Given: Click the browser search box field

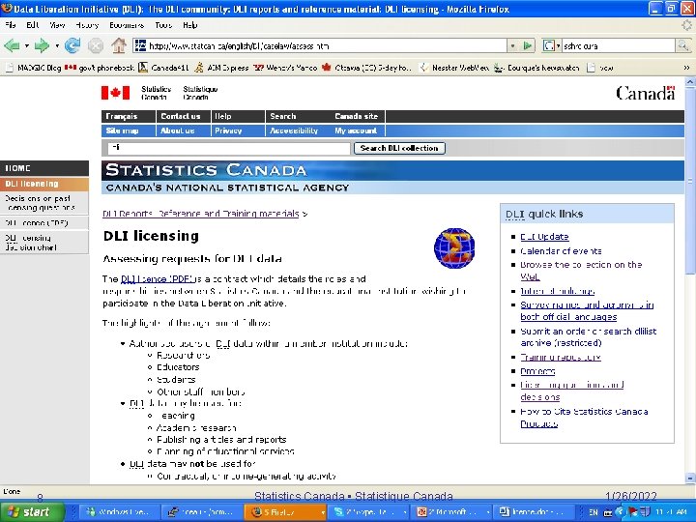Looking at the screenshot, I should (x=619, y=45).
